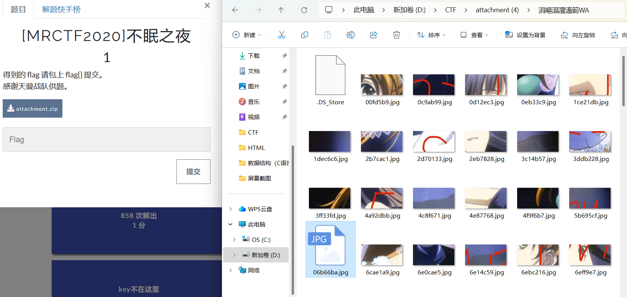Open CTF folder in sidebar
The width and height of the screenshot is (627, 297).
point(253,133)
